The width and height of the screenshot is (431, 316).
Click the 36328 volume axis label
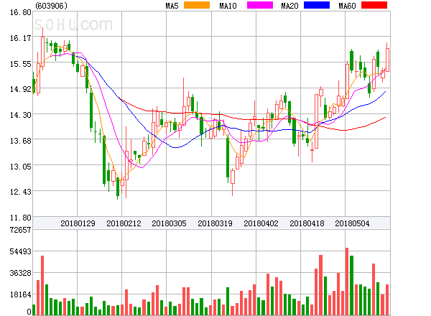pyautogui.click(x=21, y=273)
